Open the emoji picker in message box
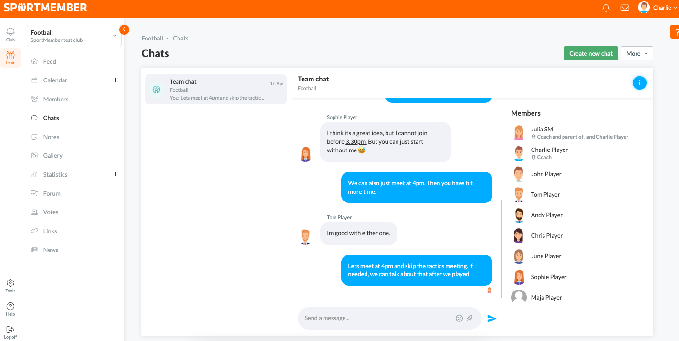The height and width of the screenshot is (341, 679). point(459,318)
